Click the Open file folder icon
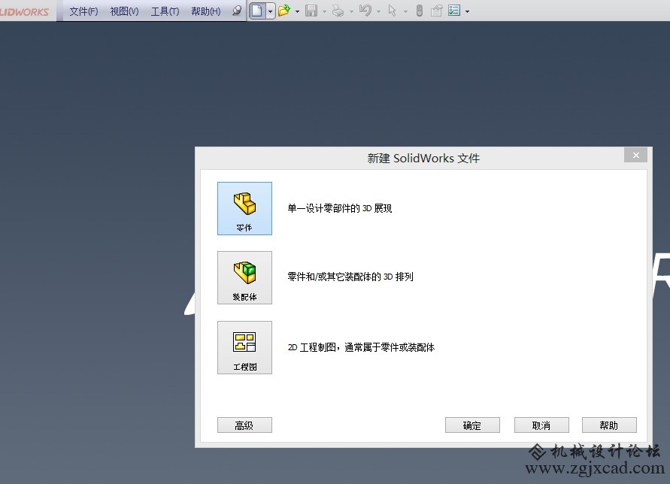The height and width of the screenshot is (484, 670). point(283,11)
